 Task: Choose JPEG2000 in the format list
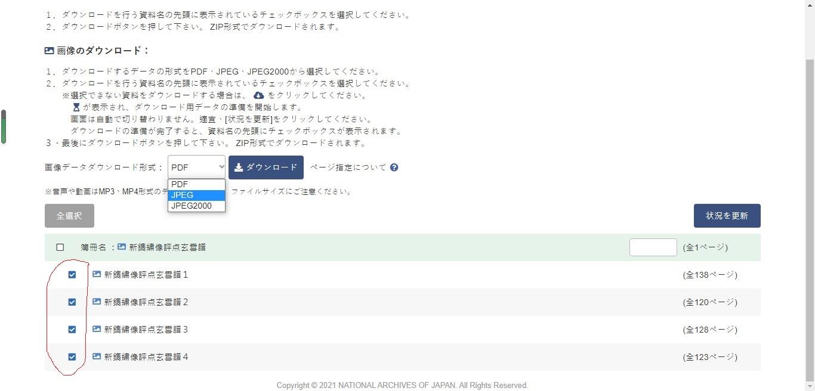pos(196,206)
